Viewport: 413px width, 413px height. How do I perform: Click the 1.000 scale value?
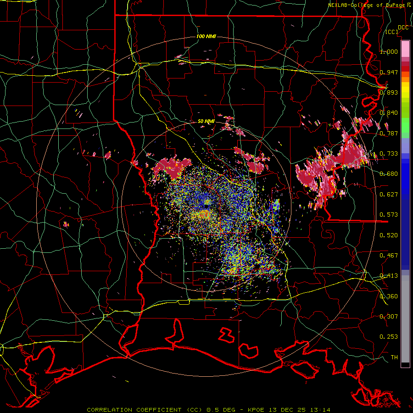[389, 51]
